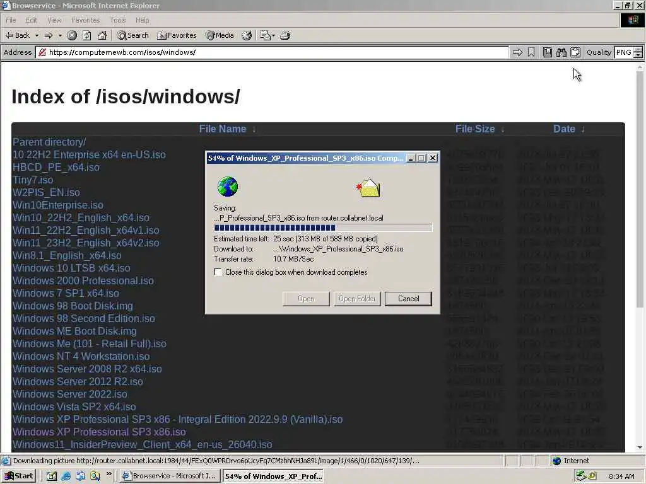Click the globe icon in download dialog
Image resolution: width=646 pixels, height=484 pixels.
click(x=227, y=187)
